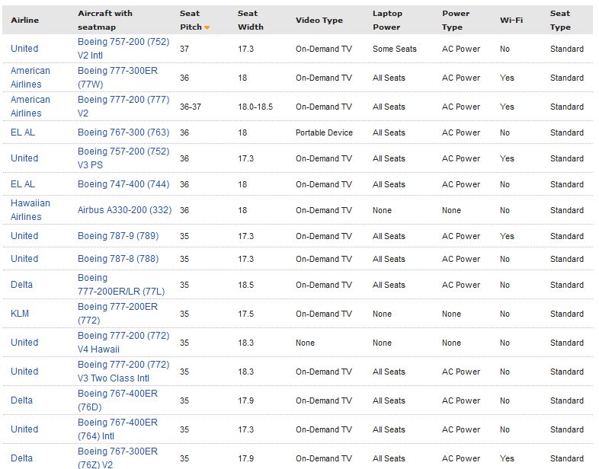599x469 pixels.
Task: Select Wi-Fi 'Yes' in Delta 76Z row
Action: coord(507,458)
